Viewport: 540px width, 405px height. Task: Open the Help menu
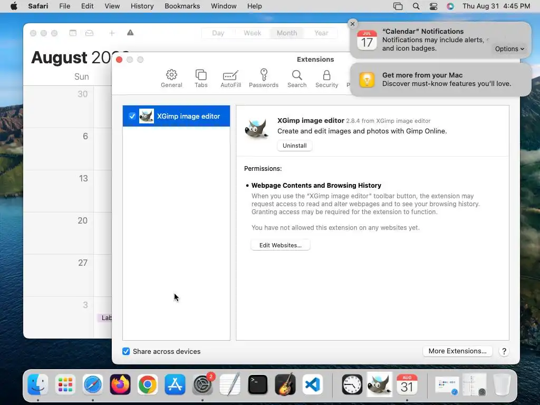tap(255, 6)
